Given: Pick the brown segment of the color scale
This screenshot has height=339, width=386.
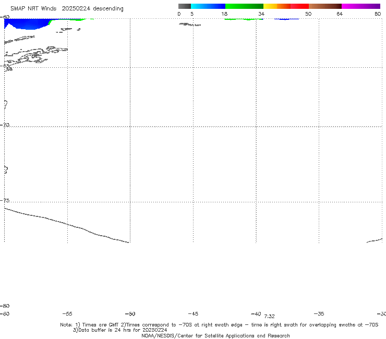Looking at the screenshot, I should 325,6.
